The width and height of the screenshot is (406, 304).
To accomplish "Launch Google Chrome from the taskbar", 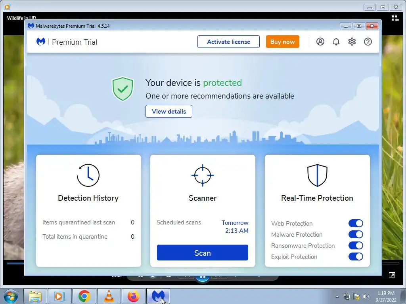I will tap(84, 296).
